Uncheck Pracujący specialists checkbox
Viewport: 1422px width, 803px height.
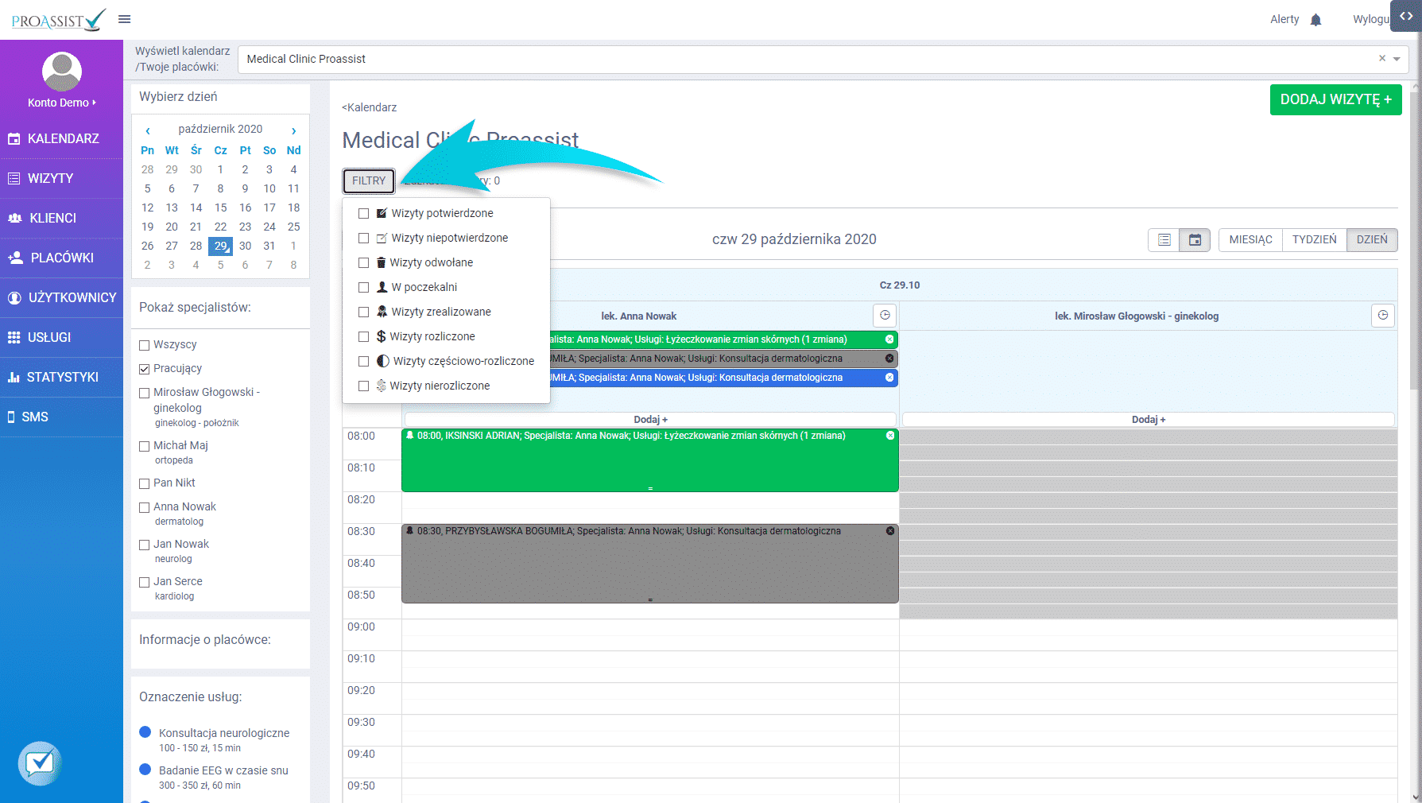click(x=144, y=369)
